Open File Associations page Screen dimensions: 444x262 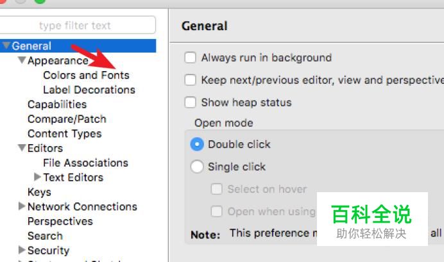[85, 163]
